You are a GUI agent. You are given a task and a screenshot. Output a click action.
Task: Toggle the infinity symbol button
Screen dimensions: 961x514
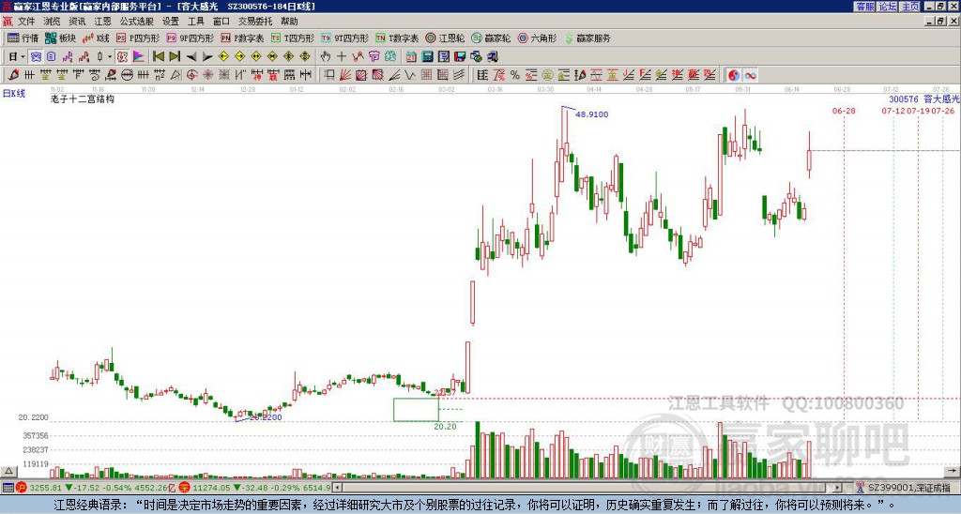750,75
